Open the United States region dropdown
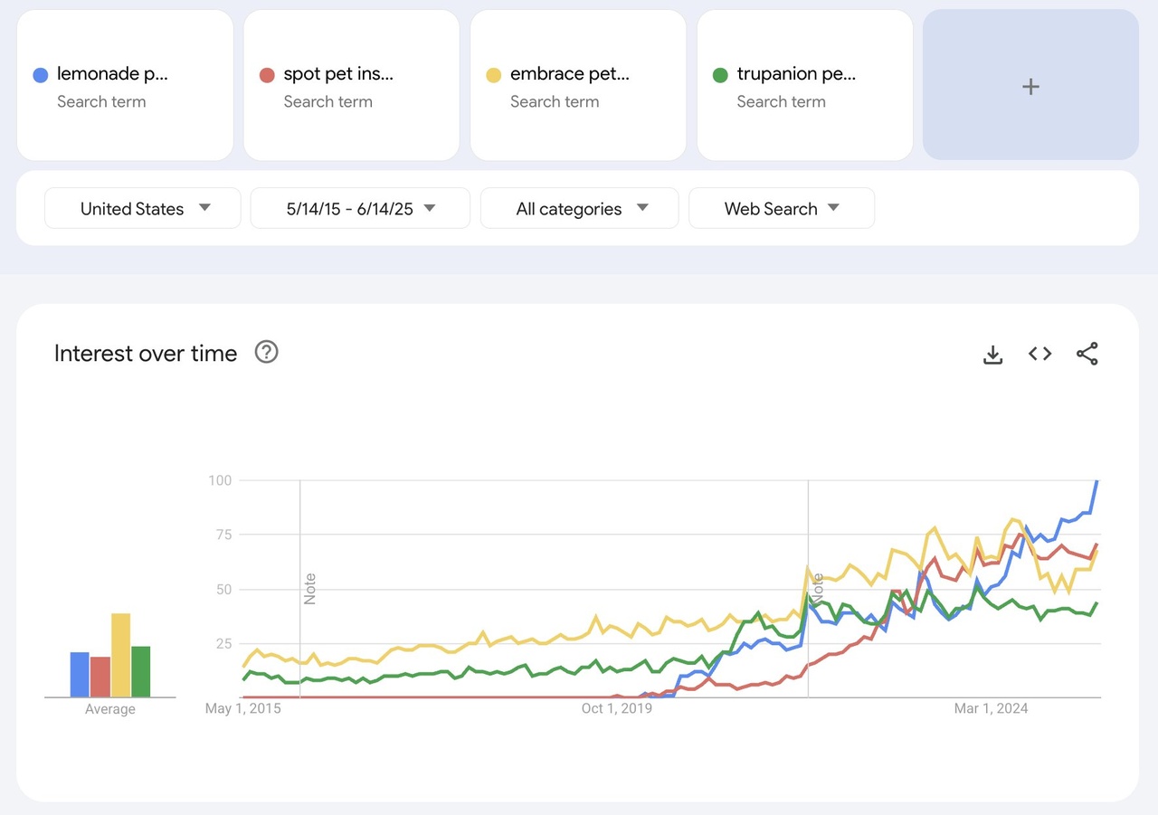The width and height of the screenshot is (1158, 815). (x=143, y=208)
